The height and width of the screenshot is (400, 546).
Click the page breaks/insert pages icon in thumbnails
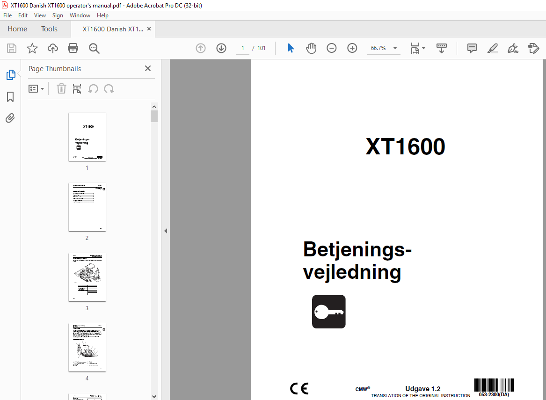coord(77,89)
